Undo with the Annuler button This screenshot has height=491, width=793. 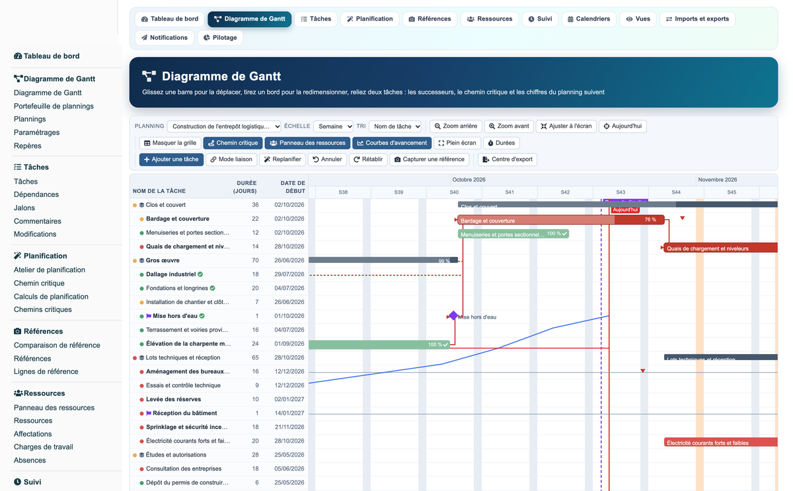pyautogui.click(x=327, y=159)
